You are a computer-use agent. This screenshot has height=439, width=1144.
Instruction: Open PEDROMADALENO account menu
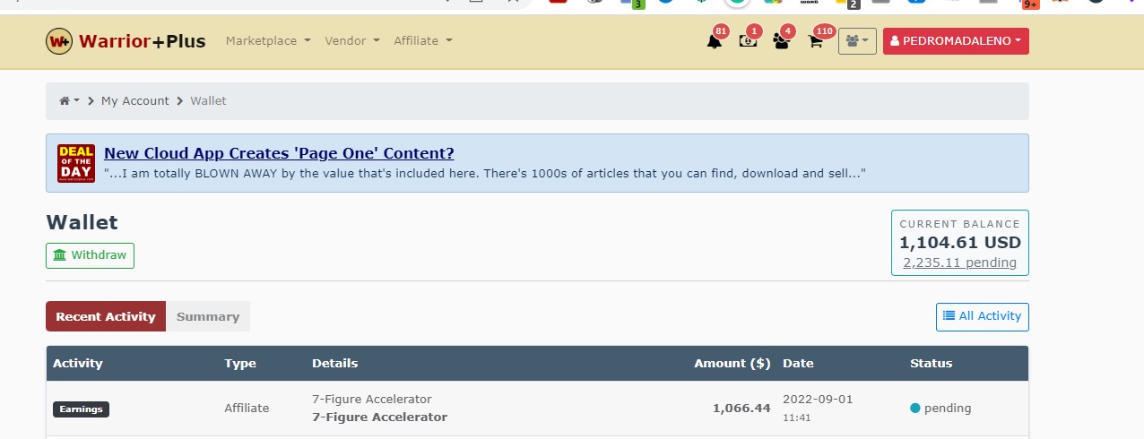coord(956,41)
